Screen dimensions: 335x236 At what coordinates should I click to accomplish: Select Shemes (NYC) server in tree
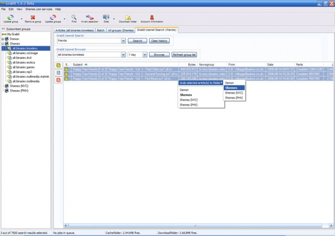(x=19, y=86)
